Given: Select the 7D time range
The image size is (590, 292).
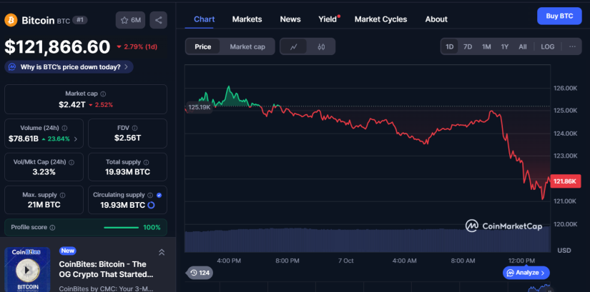Looking at the screenshot, I should [468, 46].
